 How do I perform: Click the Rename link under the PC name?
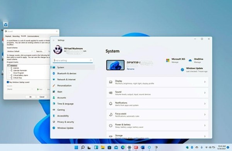coord(131,69)
